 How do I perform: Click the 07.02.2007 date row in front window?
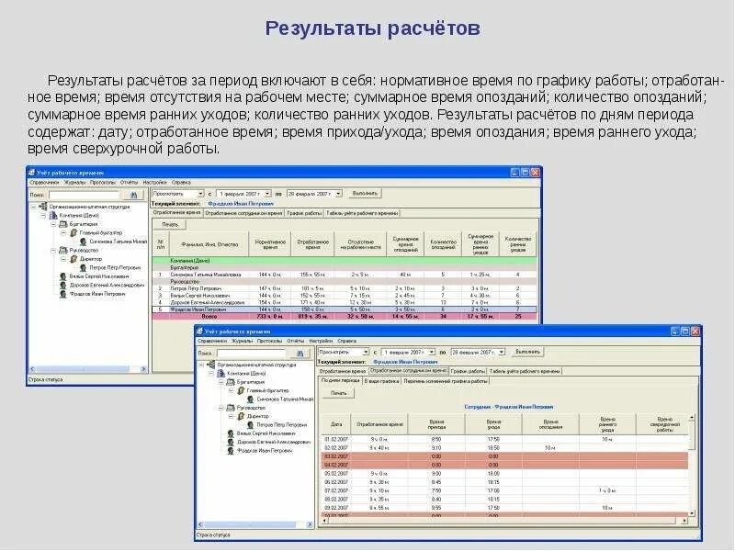[503, 490]
